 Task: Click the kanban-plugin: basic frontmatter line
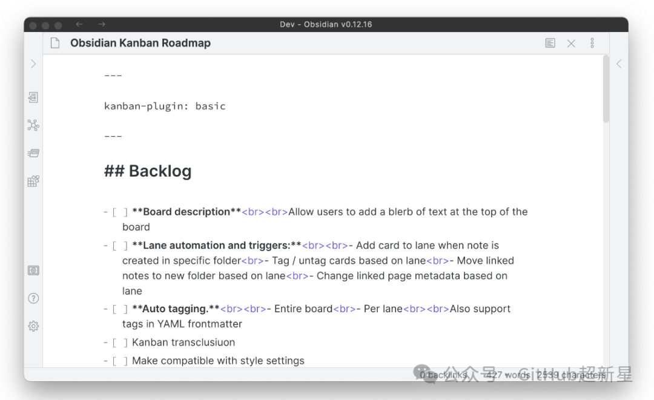pos(165,107)
